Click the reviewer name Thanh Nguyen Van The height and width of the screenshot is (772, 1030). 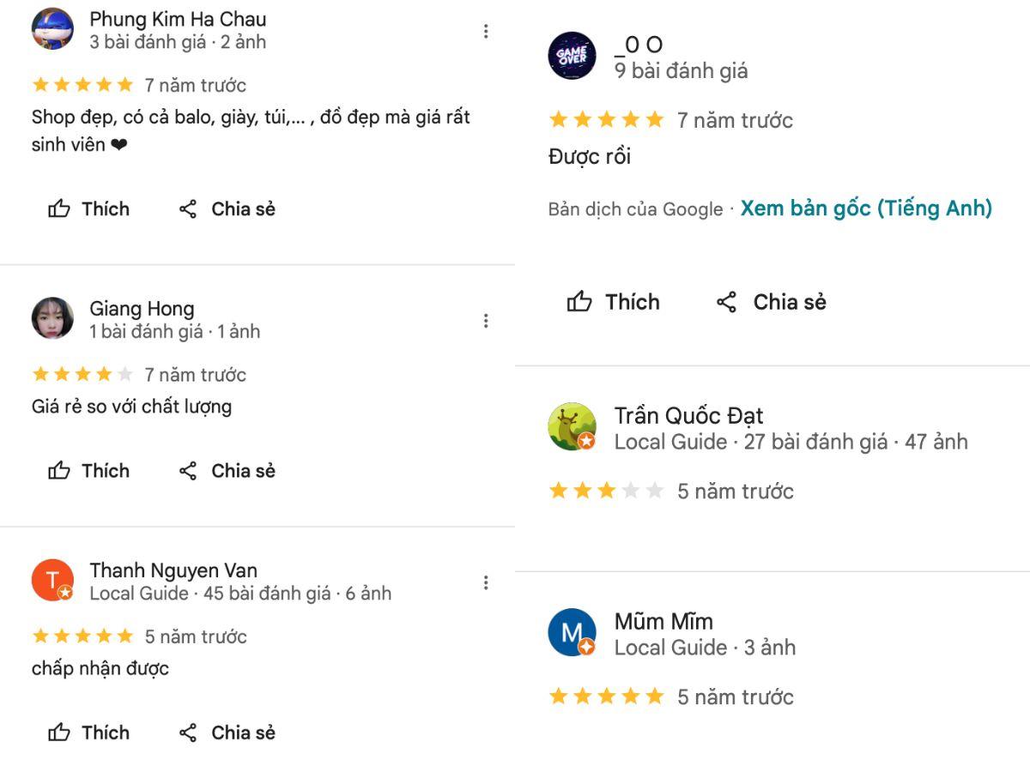[173, 570]
